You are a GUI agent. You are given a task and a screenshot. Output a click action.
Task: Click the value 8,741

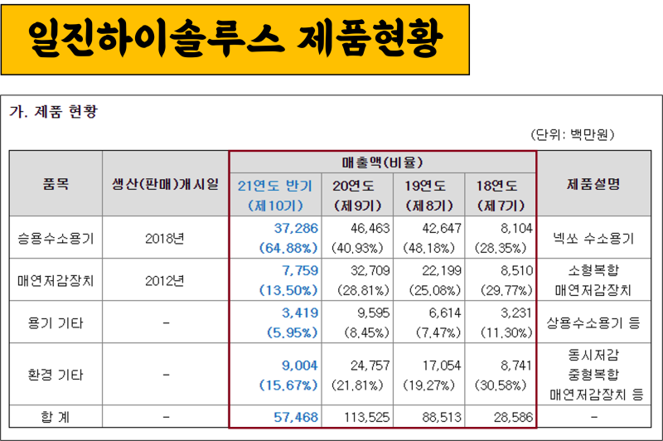[x=516, y=366]
